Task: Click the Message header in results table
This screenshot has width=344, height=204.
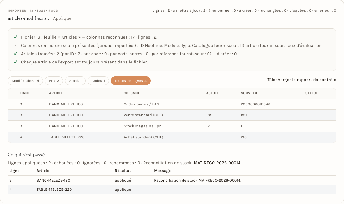Action: 162,171
